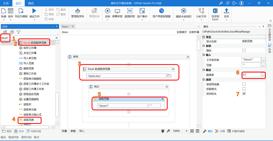Start Recording (录制) tool
Viewport: 273px width, 141px height.
pos(107,11)
